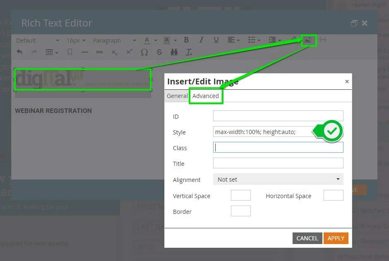Apply strikethrough formatting
This screenshot has height=261, width=389.
(159, 52)
